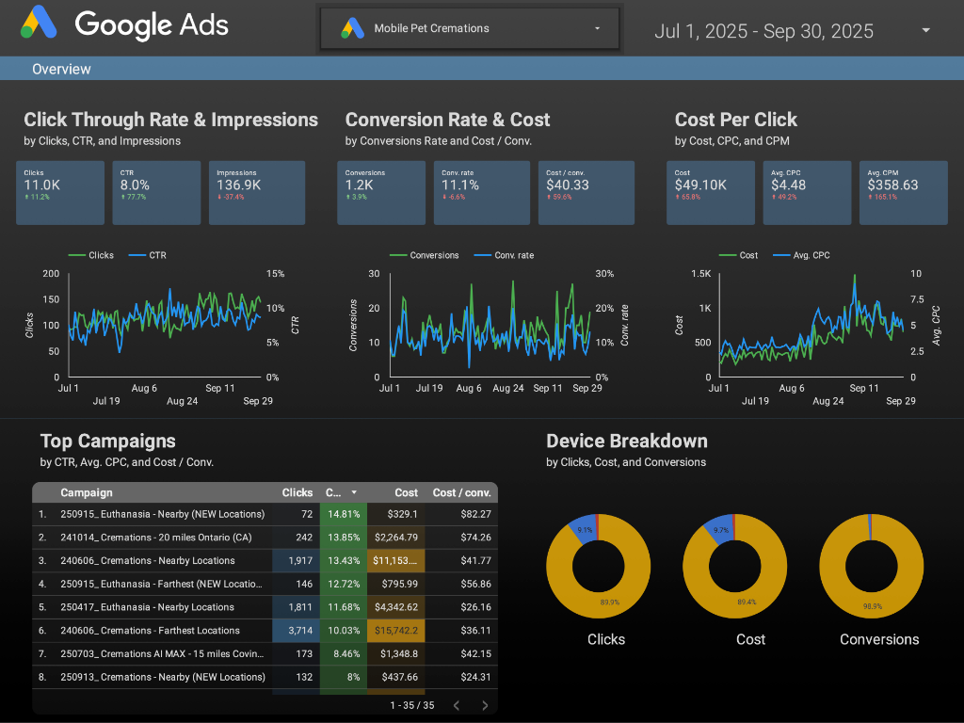Click the blue 9.7% segment of Cost donut
Screen dimensions: 964x723
click(x=721, y=529)
